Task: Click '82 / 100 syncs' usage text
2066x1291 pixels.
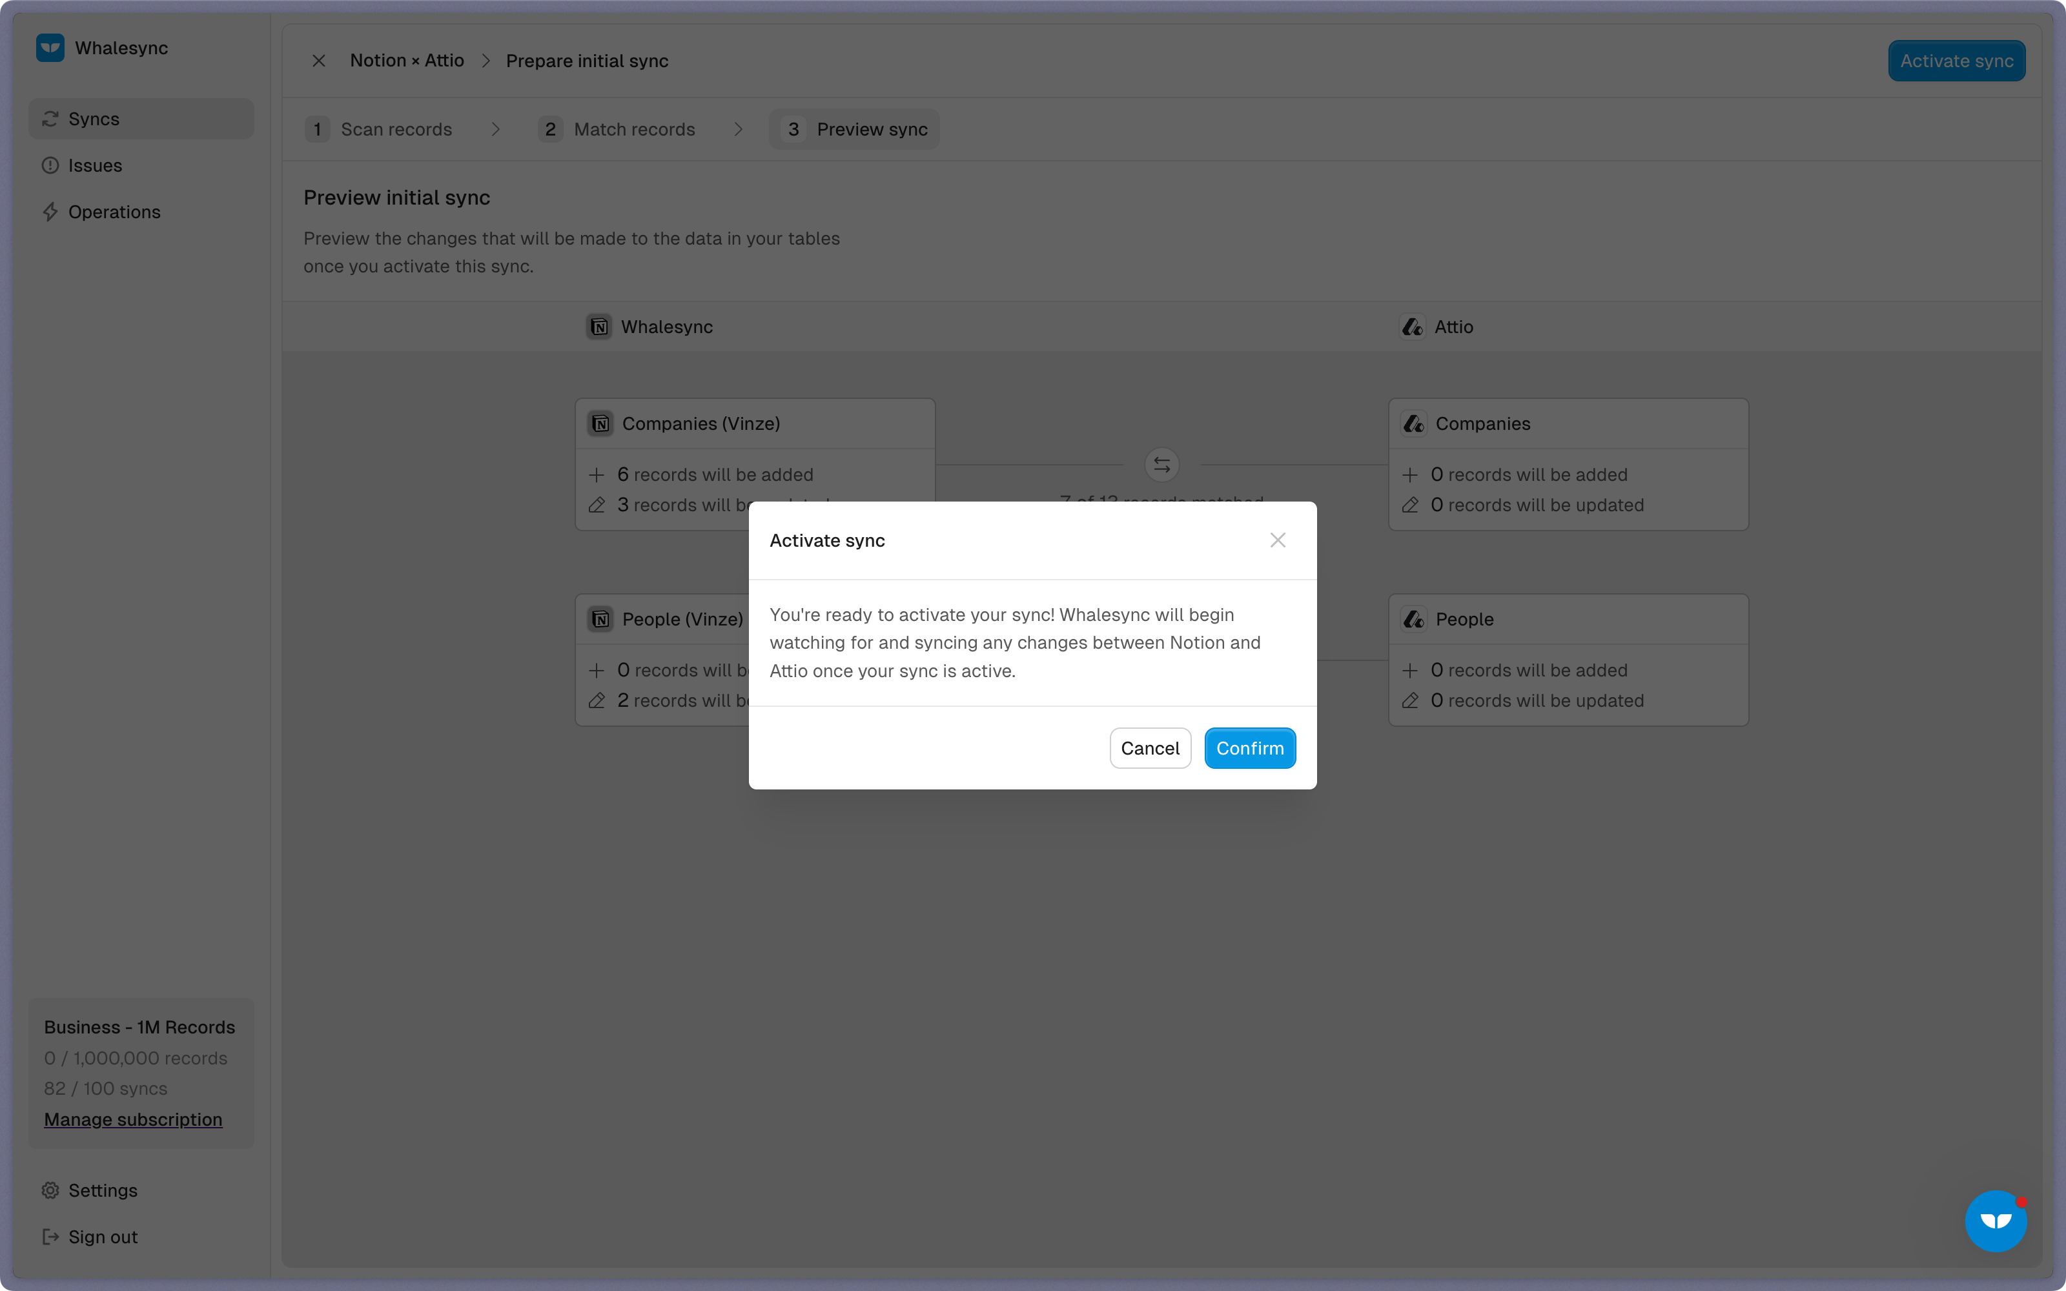Action: [x=106, y=1089]
